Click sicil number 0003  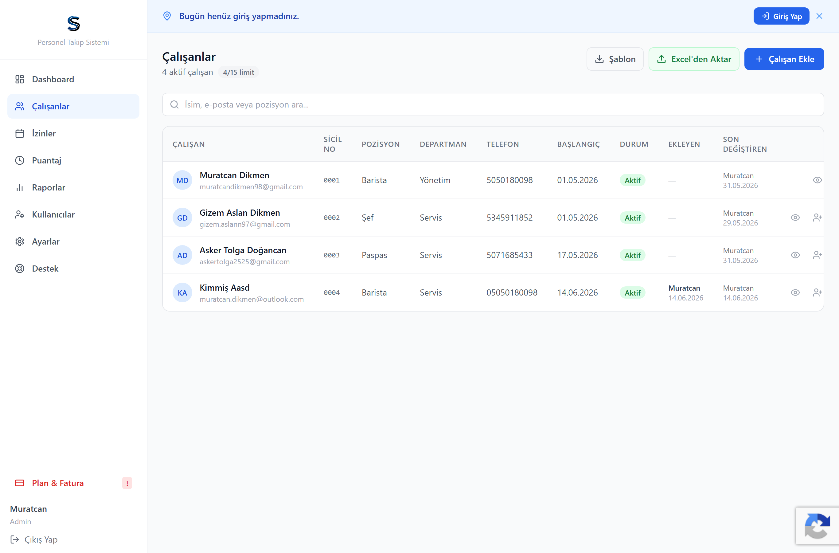(332, 255)
